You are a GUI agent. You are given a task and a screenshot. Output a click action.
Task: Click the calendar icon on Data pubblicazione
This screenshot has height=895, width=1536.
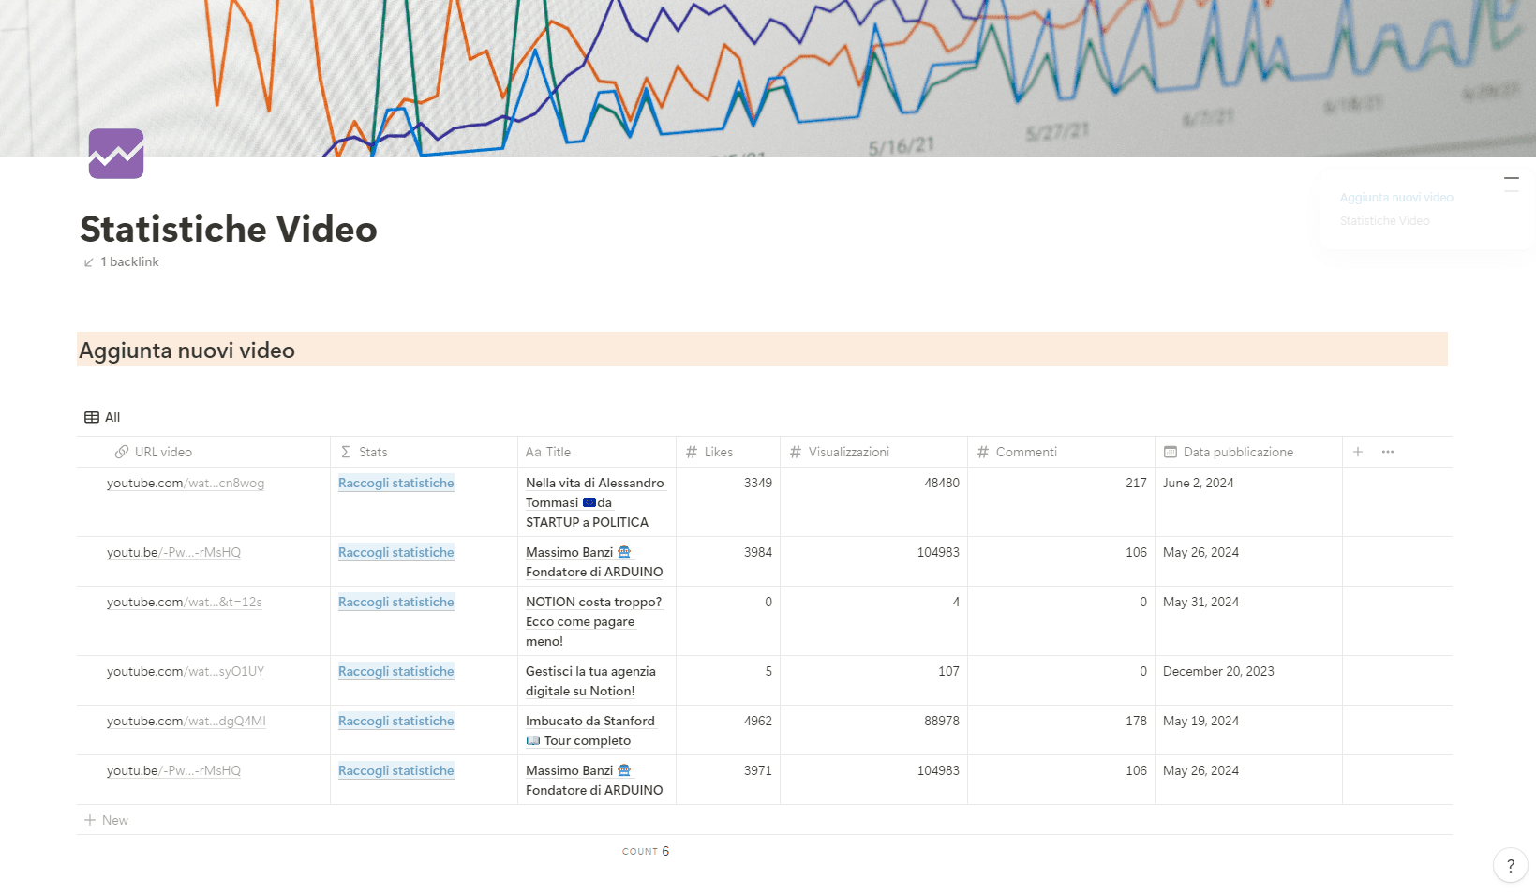[1170, 451]
